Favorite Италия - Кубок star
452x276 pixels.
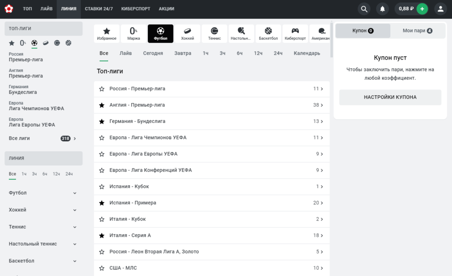(x=102, y=219)
